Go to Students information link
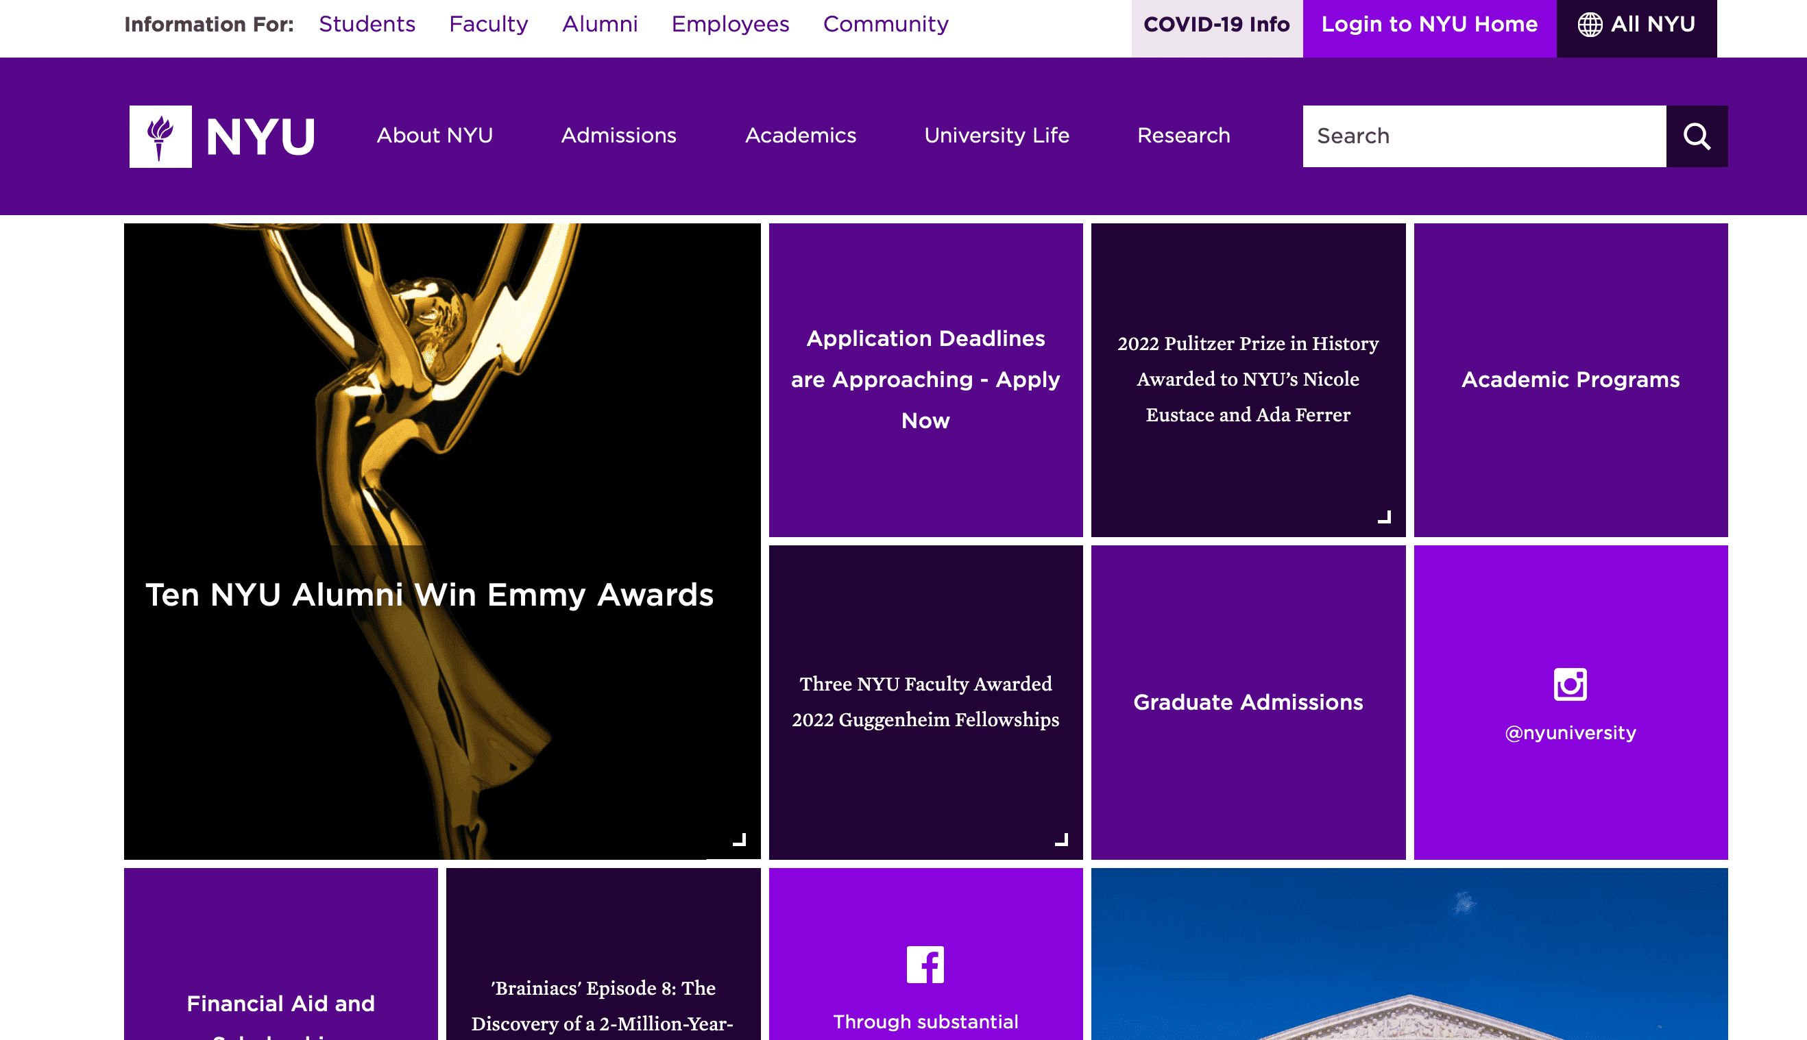The width and height of the screenshot is (1807, 1040). tap(367, 24)
